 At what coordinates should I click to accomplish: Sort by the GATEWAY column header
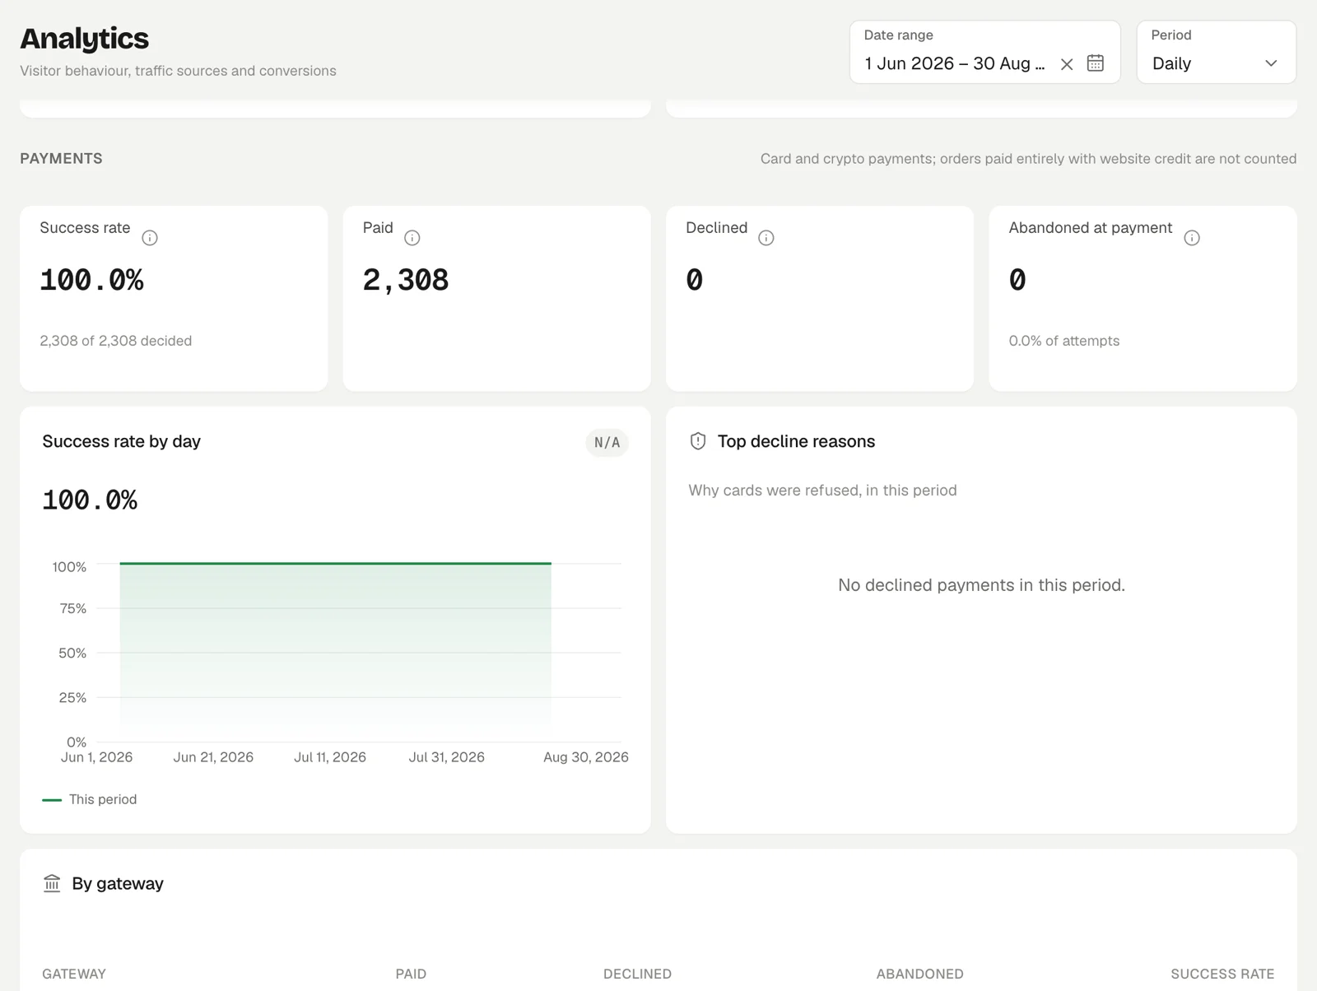click(x=74, y=974)
